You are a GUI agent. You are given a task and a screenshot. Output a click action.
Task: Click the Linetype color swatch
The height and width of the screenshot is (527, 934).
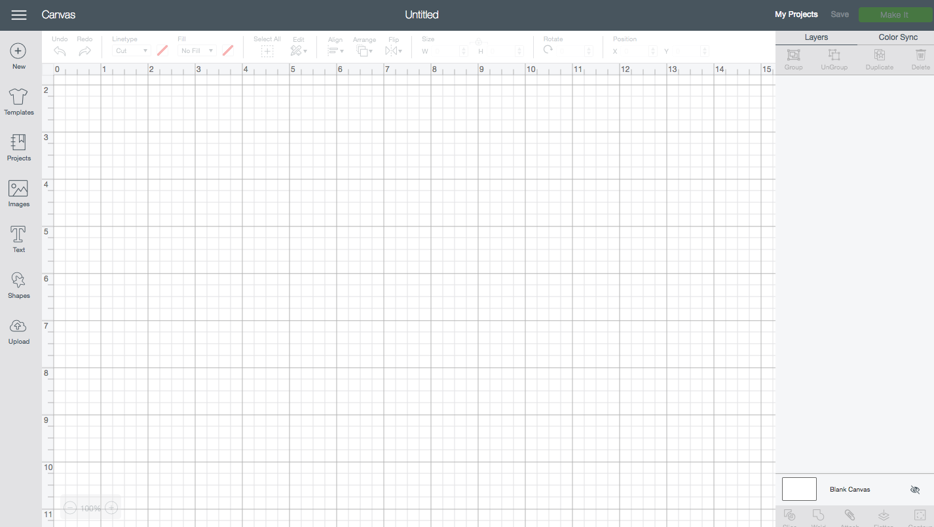click(x=162, y=51)
